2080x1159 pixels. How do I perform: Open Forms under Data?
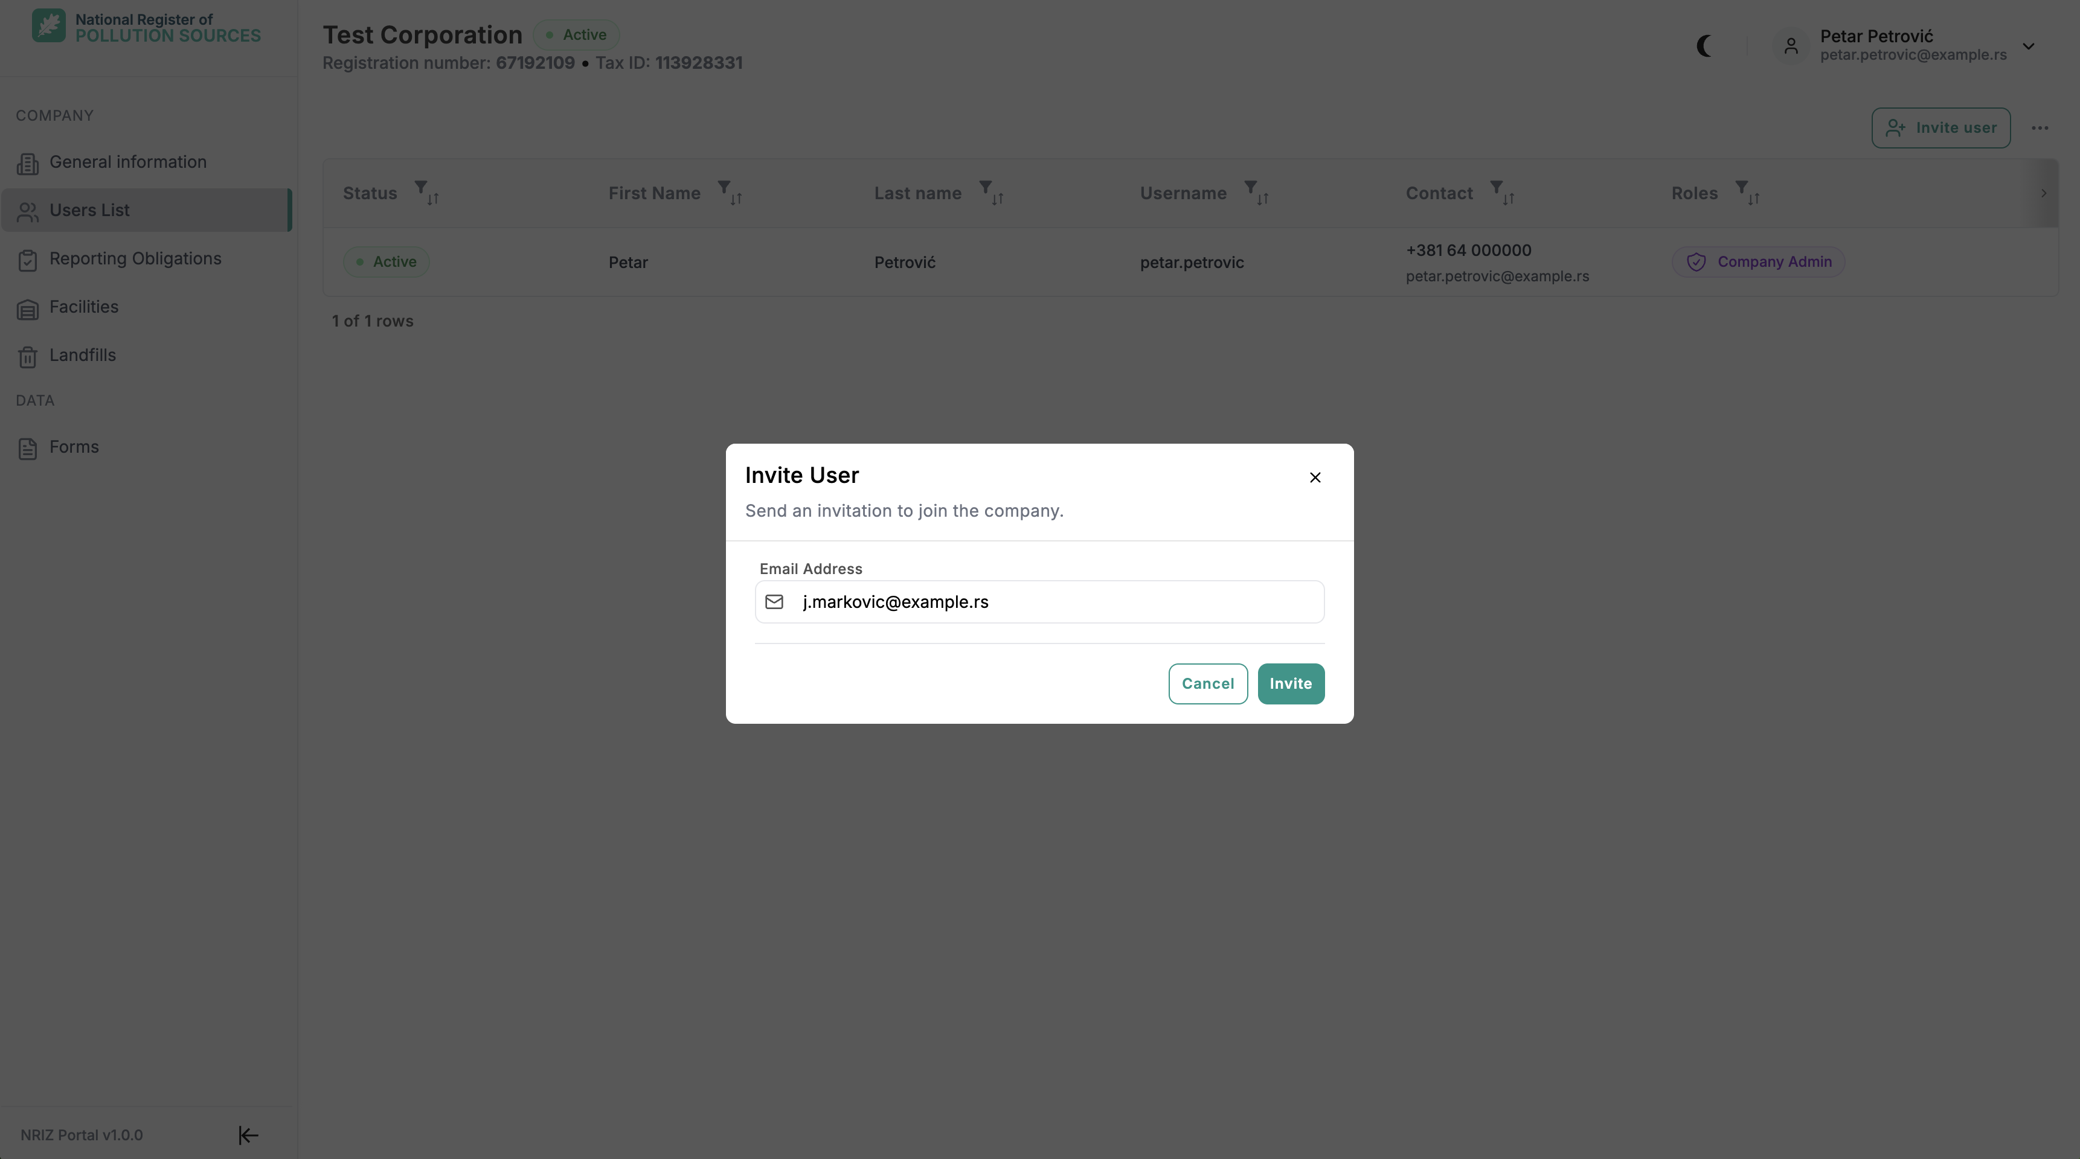coord(146,447)
